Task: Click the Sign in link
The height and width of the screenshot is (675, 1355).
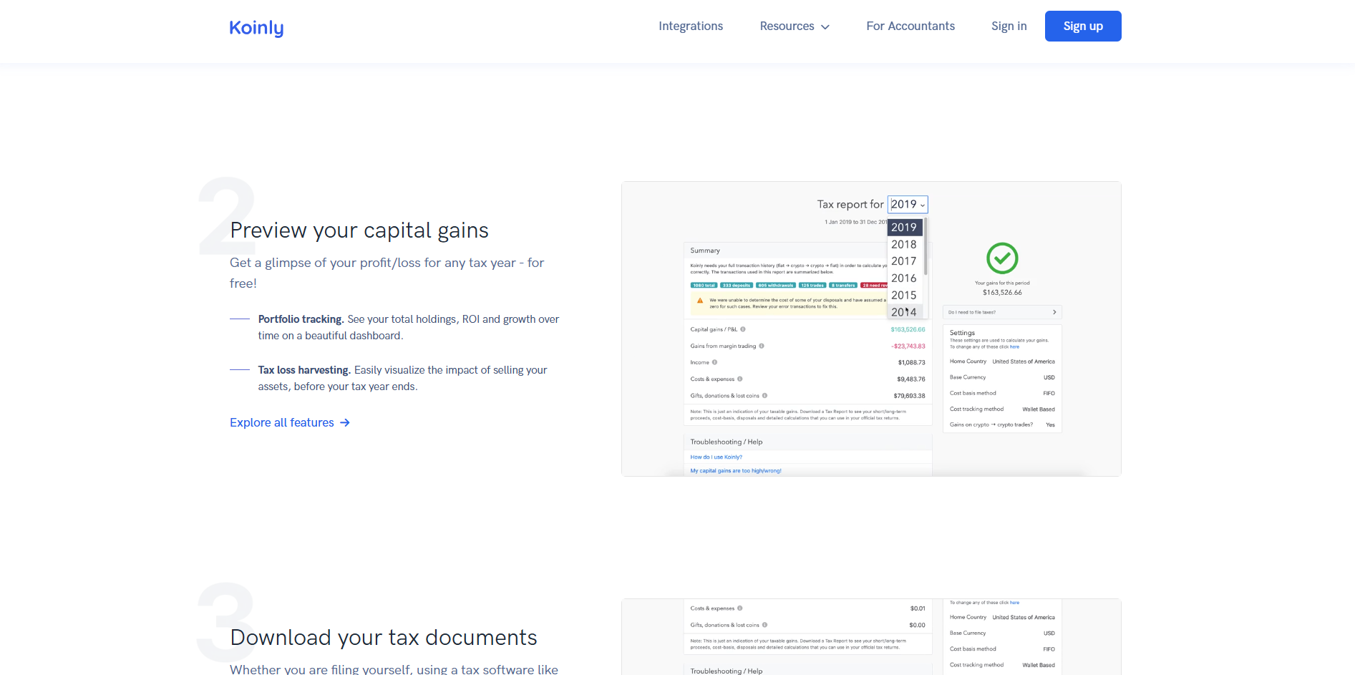Action: tap(1009, 26)
